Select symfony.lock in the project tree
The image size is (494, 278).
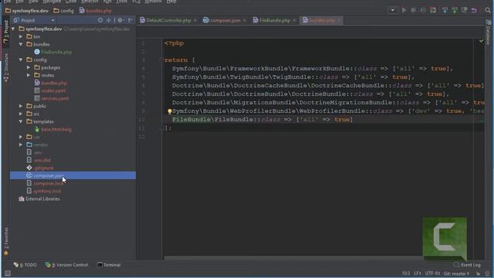[x=44, y=191]
